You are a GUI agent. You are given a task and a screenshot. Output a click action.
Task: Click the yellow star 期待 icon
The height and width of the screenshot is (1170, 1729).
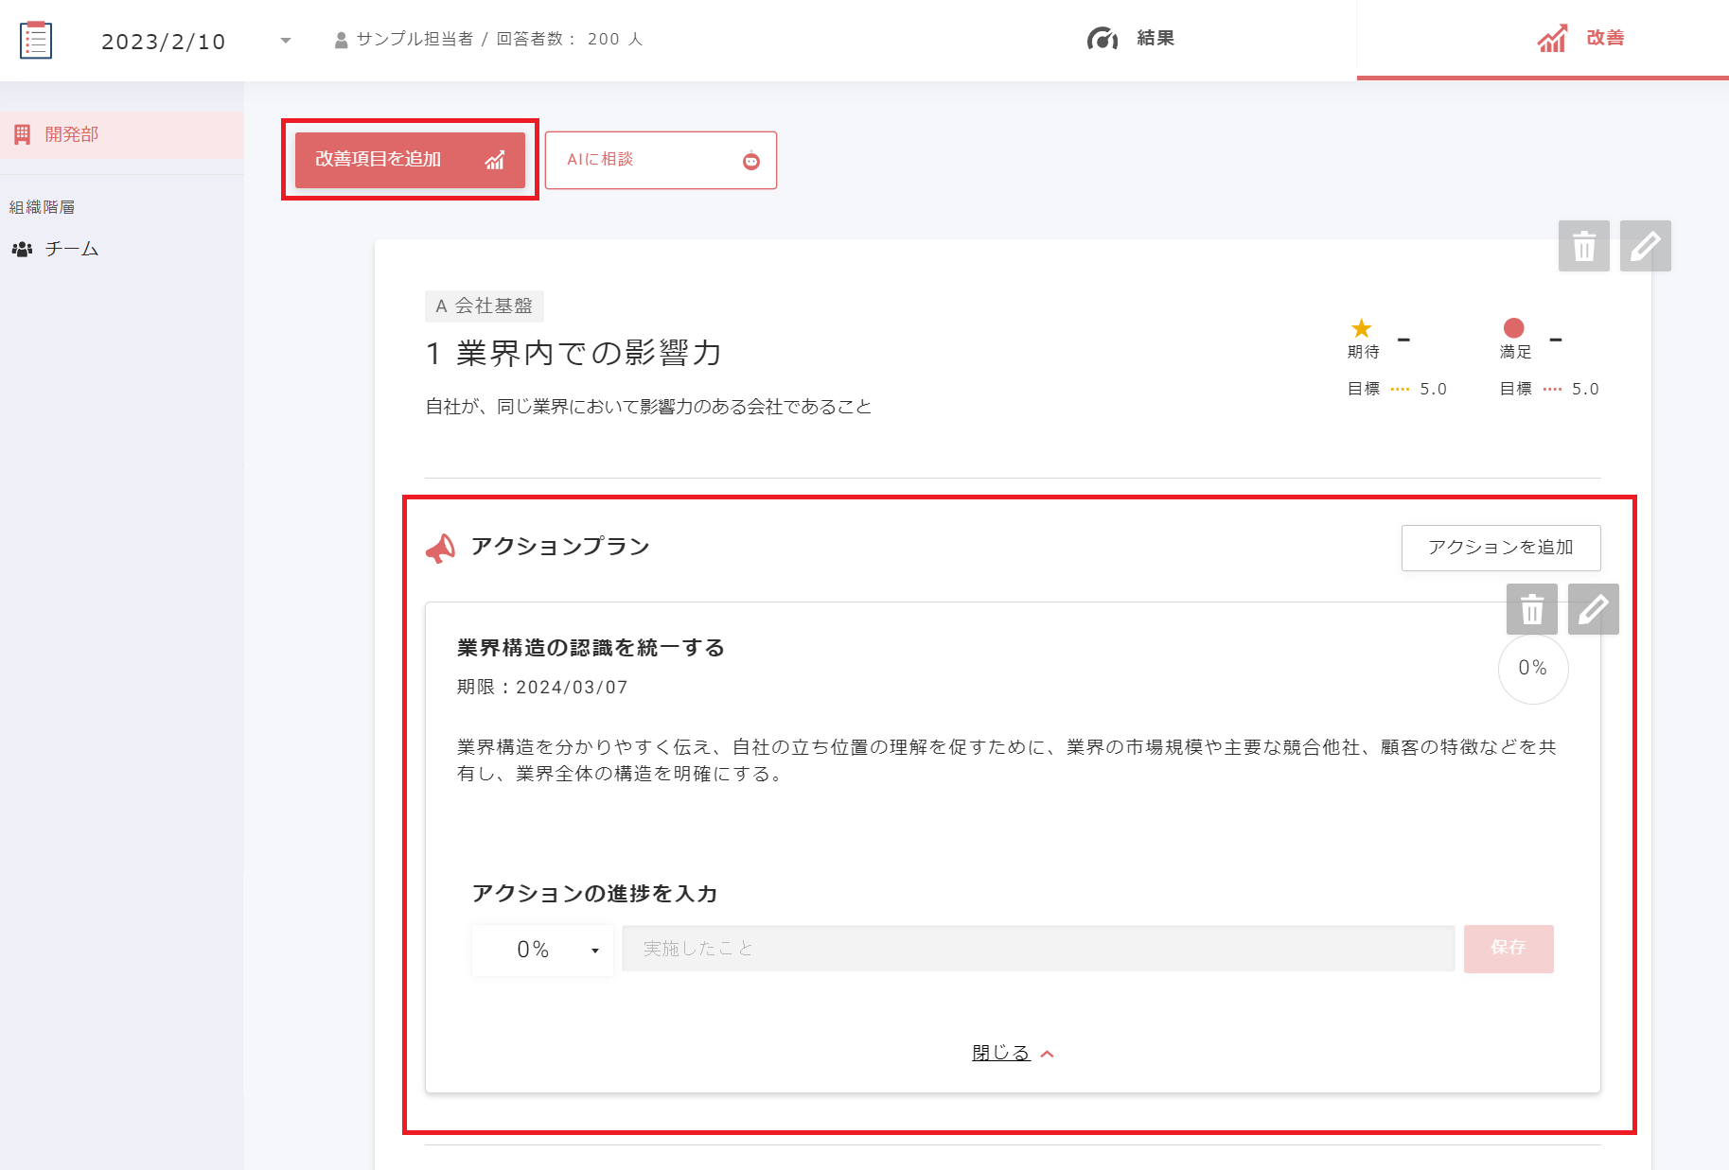click(1361, 329)
